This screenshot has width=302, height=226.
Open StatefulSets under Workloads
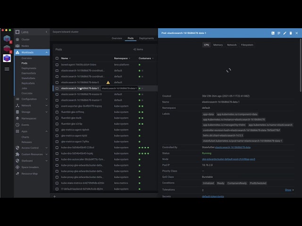click(x=28, y=78)
